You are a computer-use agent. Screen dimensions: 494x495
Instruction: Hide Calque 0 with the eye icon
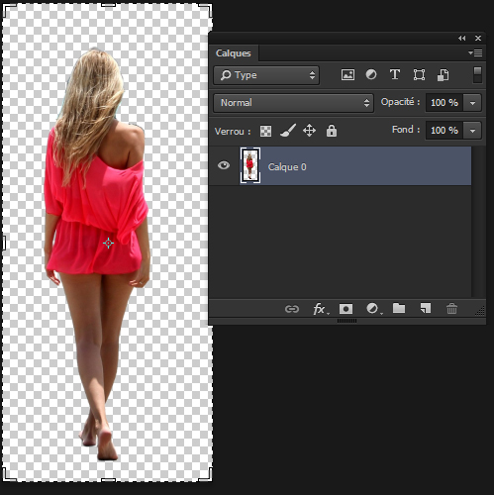pos(224,165)
